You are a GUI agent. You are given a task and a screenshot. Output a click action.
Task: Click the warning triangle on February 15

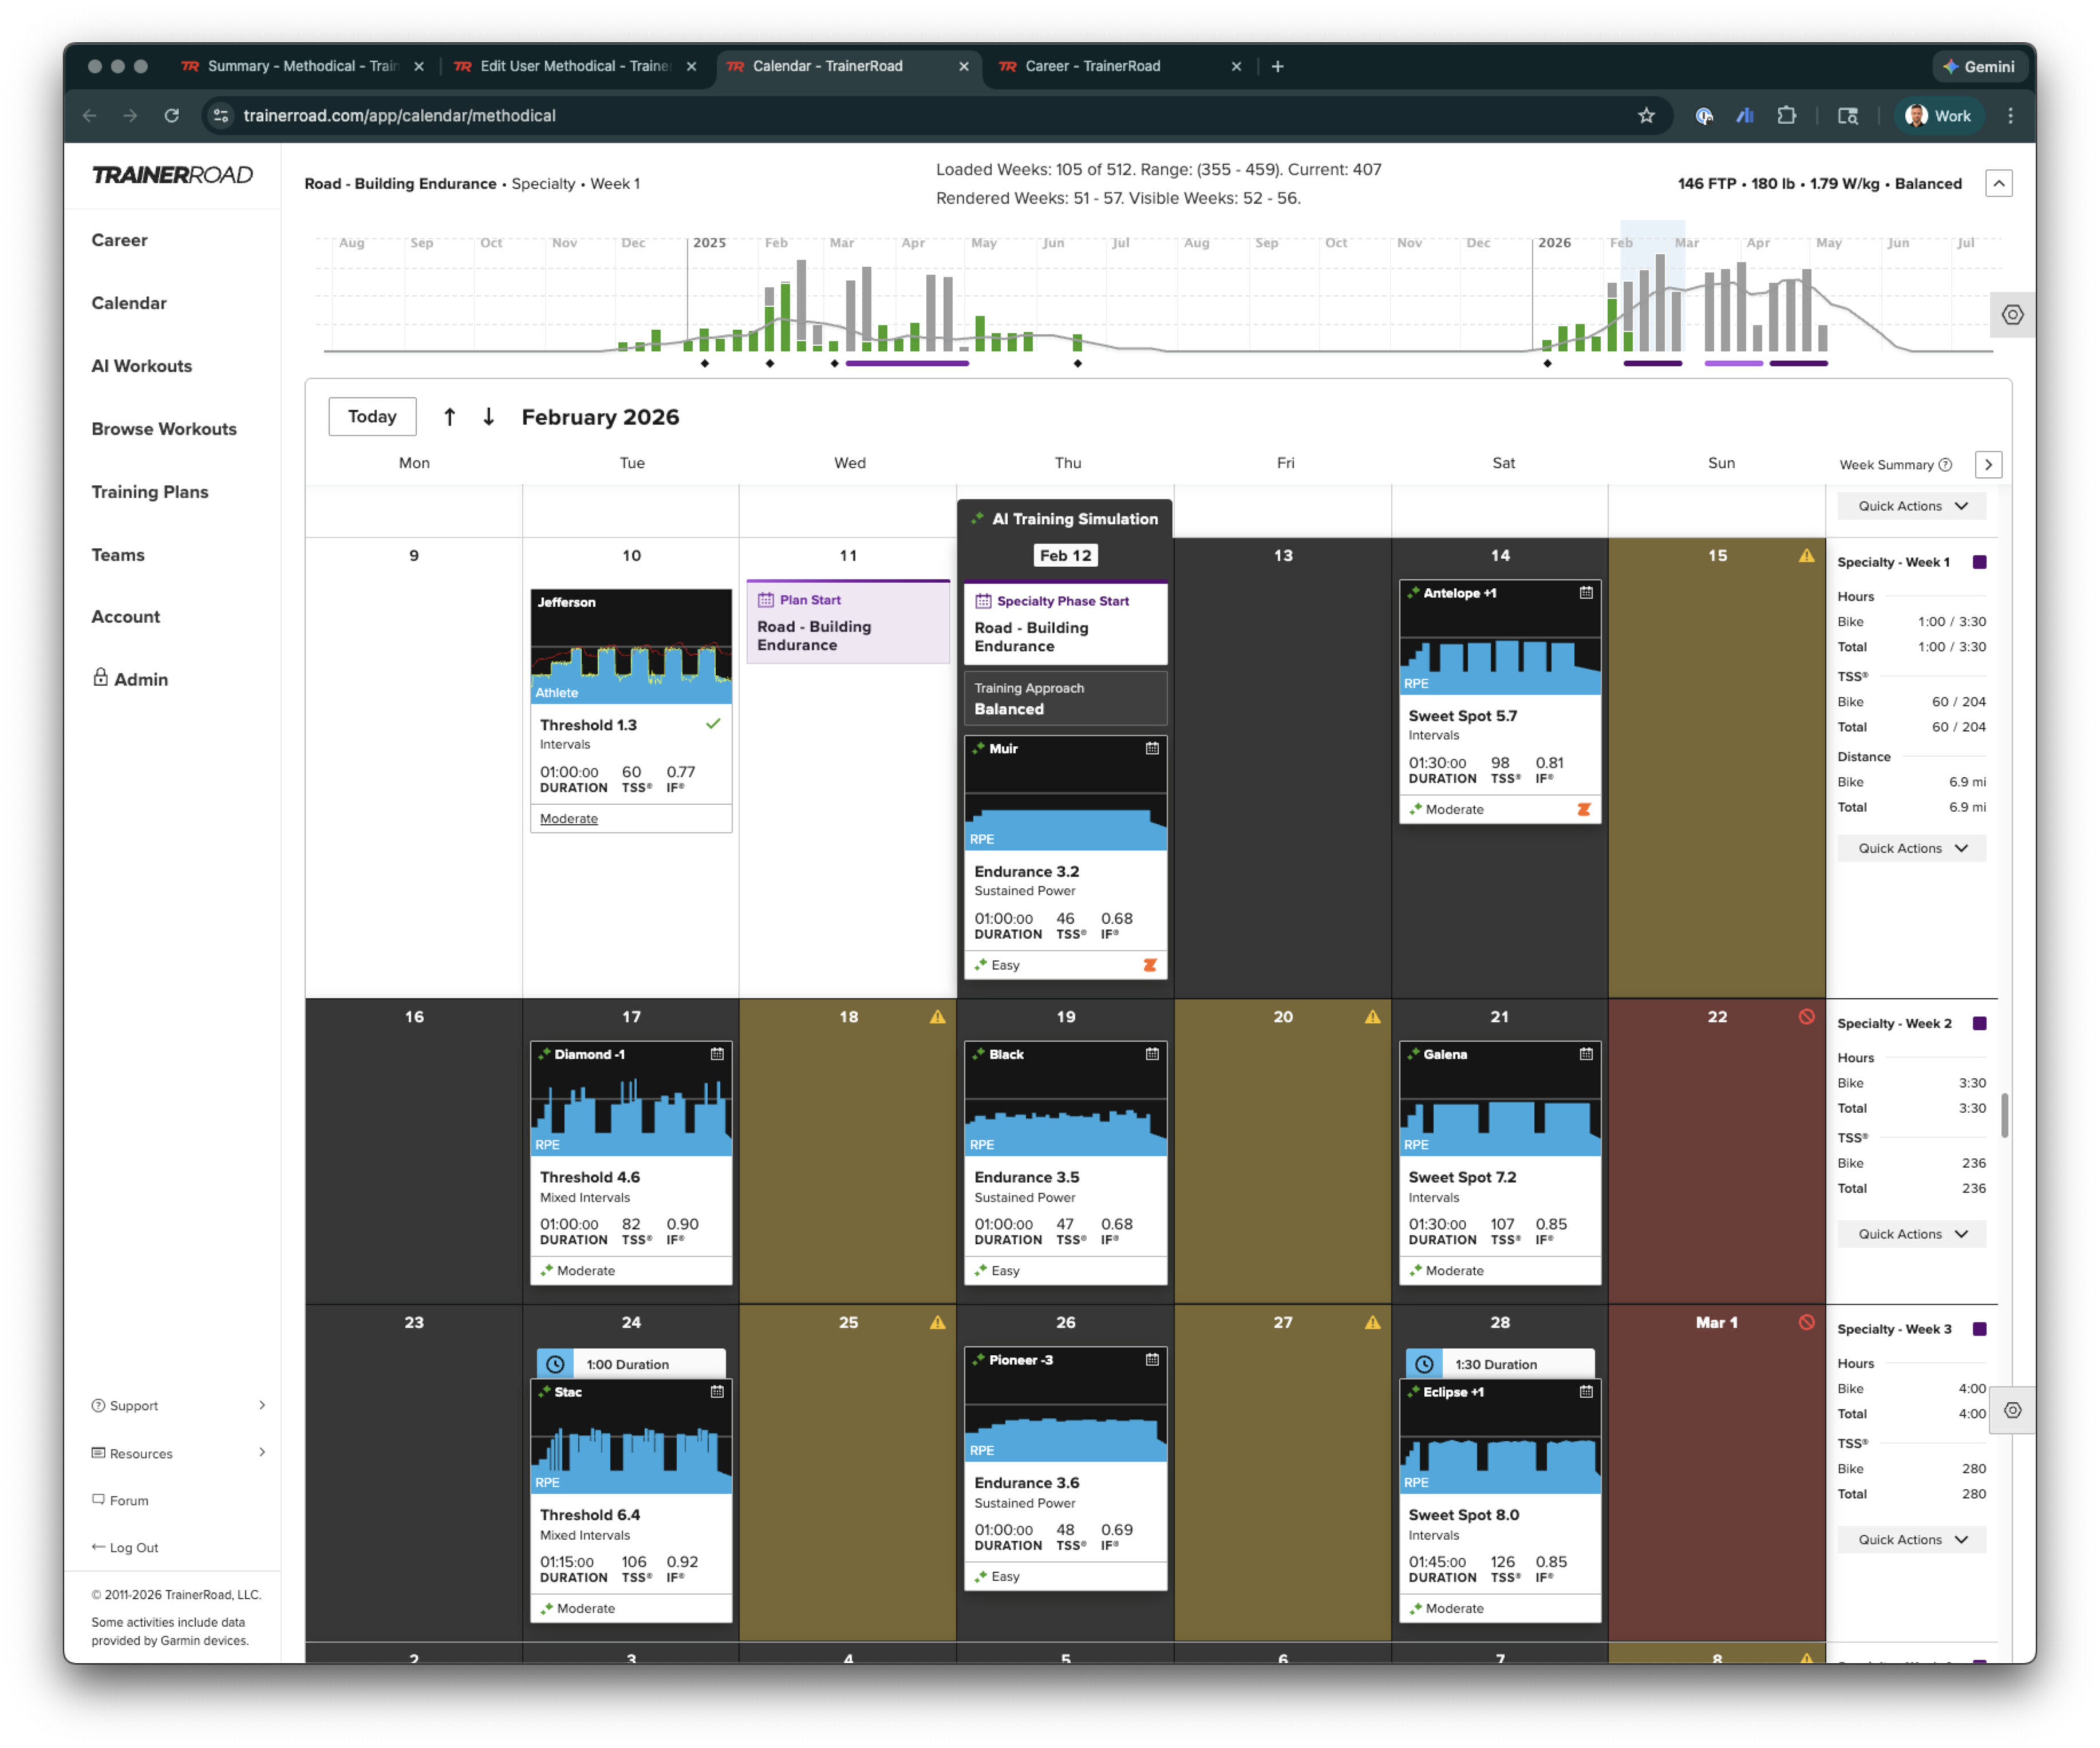coord(1806,556)
